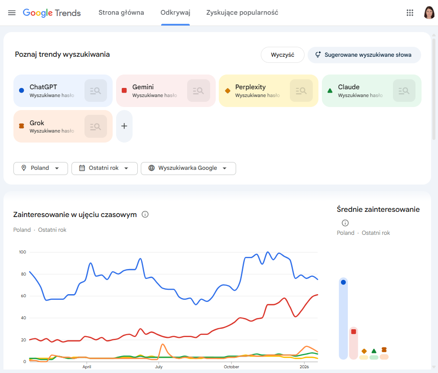Show info for Zainteresowanie w ujęciu czasowym
Screen dimensions: 438x373
[x=145, y=214]
